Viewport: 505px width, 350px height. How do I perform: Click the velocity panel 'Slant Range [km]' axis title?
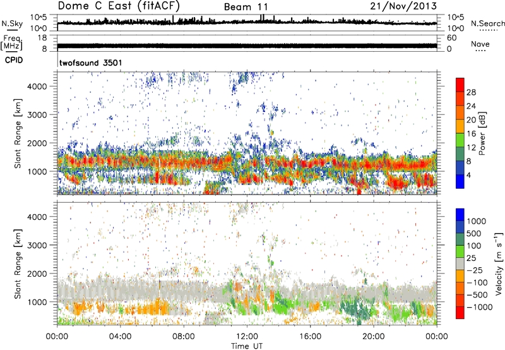click(18, 264)
